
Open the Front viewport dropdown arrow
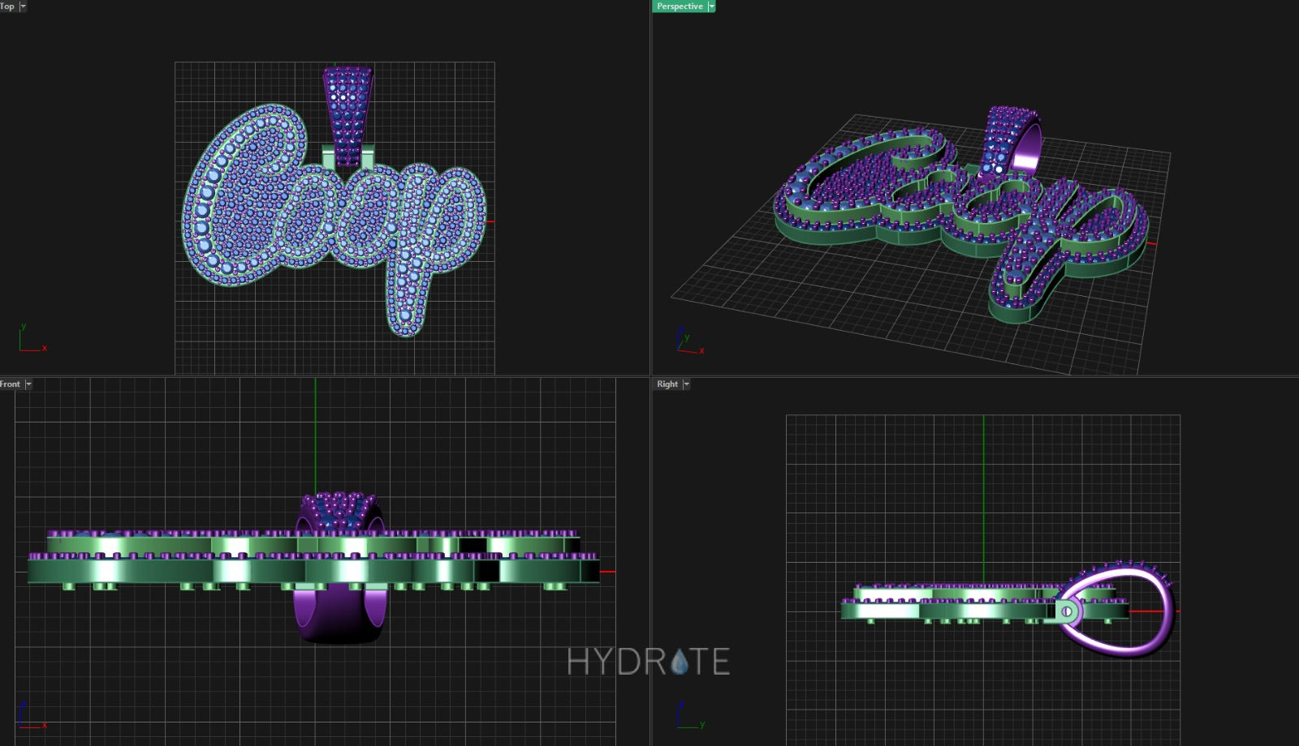(28, 384)
